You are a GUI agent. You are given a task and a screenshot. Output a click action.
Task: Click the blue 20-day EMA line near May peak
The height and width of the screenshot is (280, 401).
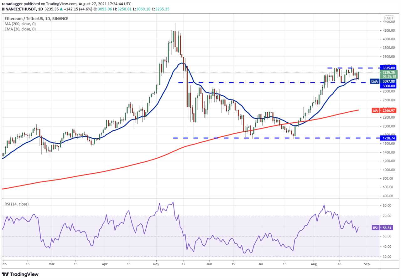pos(181,63)
